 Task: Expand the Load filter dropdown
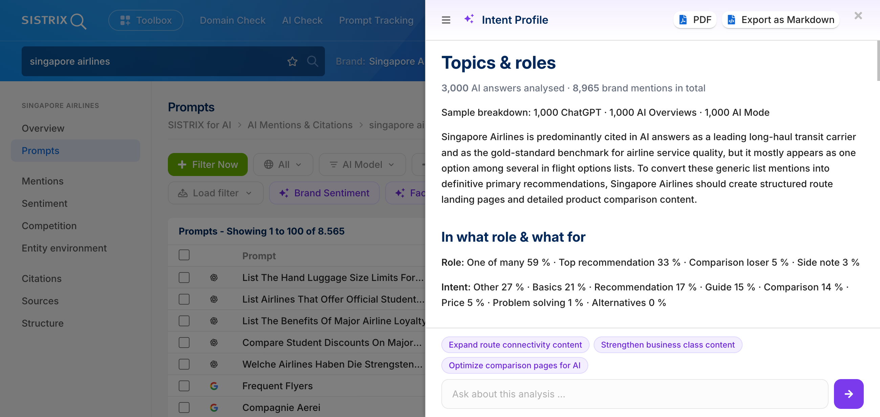(216, 193)
